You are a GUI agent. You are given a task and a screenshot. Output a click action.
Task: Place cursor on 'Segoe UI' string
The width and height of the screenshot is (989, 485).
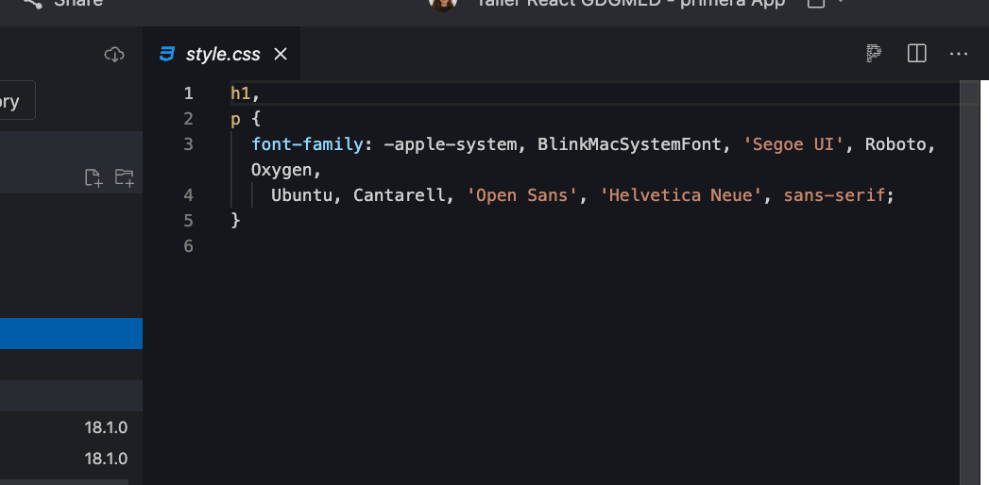[793, 144]
